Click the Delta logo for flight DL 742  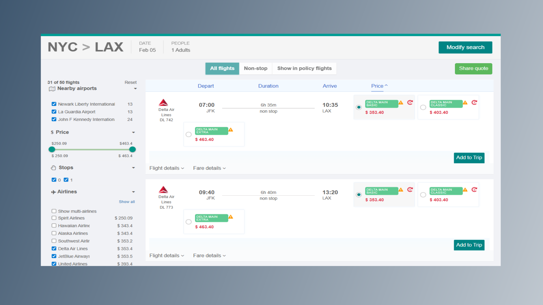(163, 103)
